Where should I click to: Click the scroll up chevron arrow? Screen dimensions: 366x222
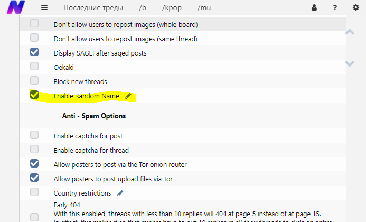[x=349, y=33]
